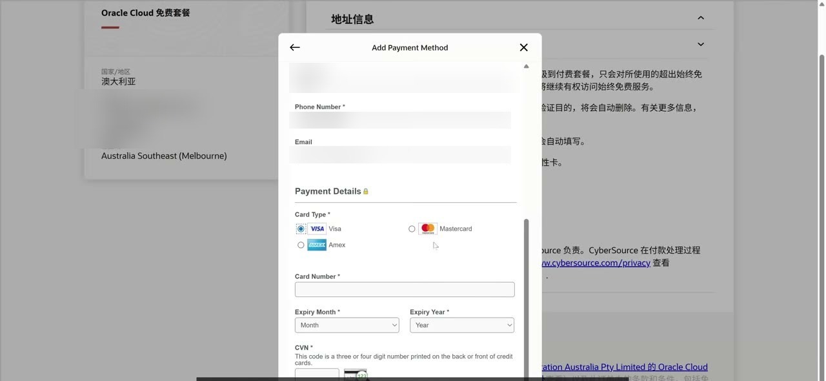Click Australia Southeast (Melbourne) text
Viewport: 826px width, 381px height.
coord(164,156)
